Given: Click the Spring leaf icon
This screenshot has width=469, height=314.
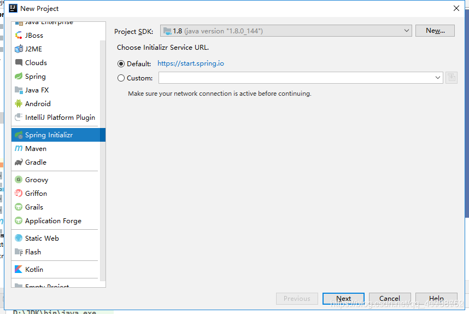Looking at the screenshot, I should pos(19,77).
